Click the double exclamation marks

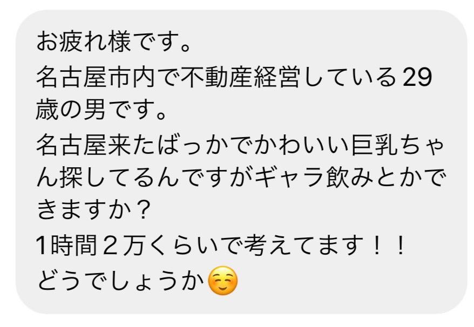[389, 245]
